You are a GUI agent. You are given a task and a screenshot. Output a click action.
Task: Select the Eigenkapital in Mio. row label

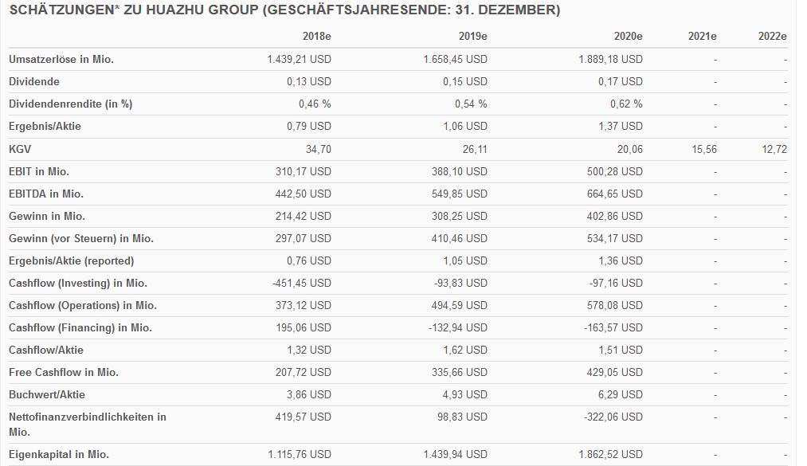pyautogui.click(x=59, y=455)
